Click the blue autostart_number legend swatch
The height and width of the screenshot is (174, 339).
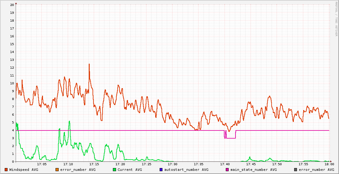[161, 170]
